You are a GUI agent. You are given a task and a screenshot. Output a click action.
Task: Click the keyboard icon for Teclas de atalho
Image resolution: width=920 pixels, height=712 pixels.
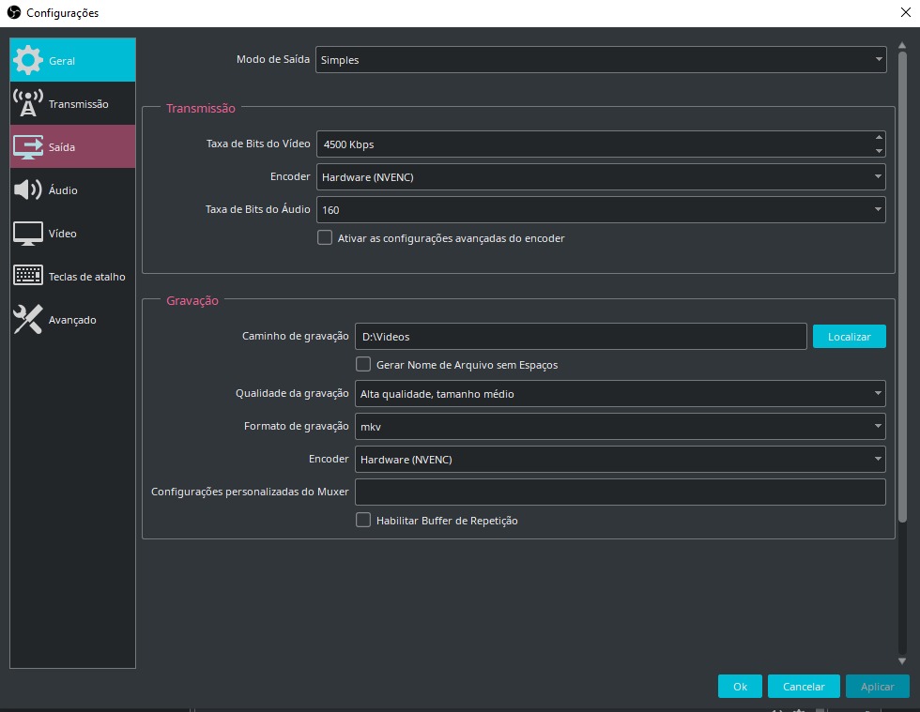click(28, 277)
